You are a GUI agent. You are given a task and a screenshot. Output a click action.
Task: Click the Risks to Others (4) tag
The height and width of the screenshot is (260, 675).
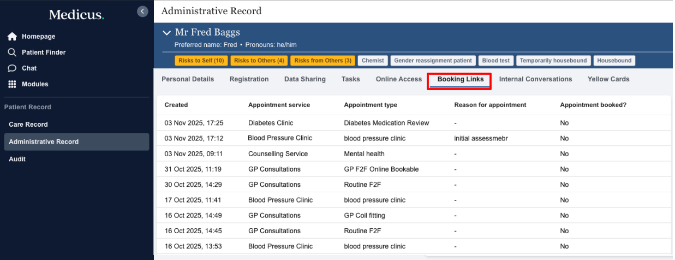[x=259, y=61]
